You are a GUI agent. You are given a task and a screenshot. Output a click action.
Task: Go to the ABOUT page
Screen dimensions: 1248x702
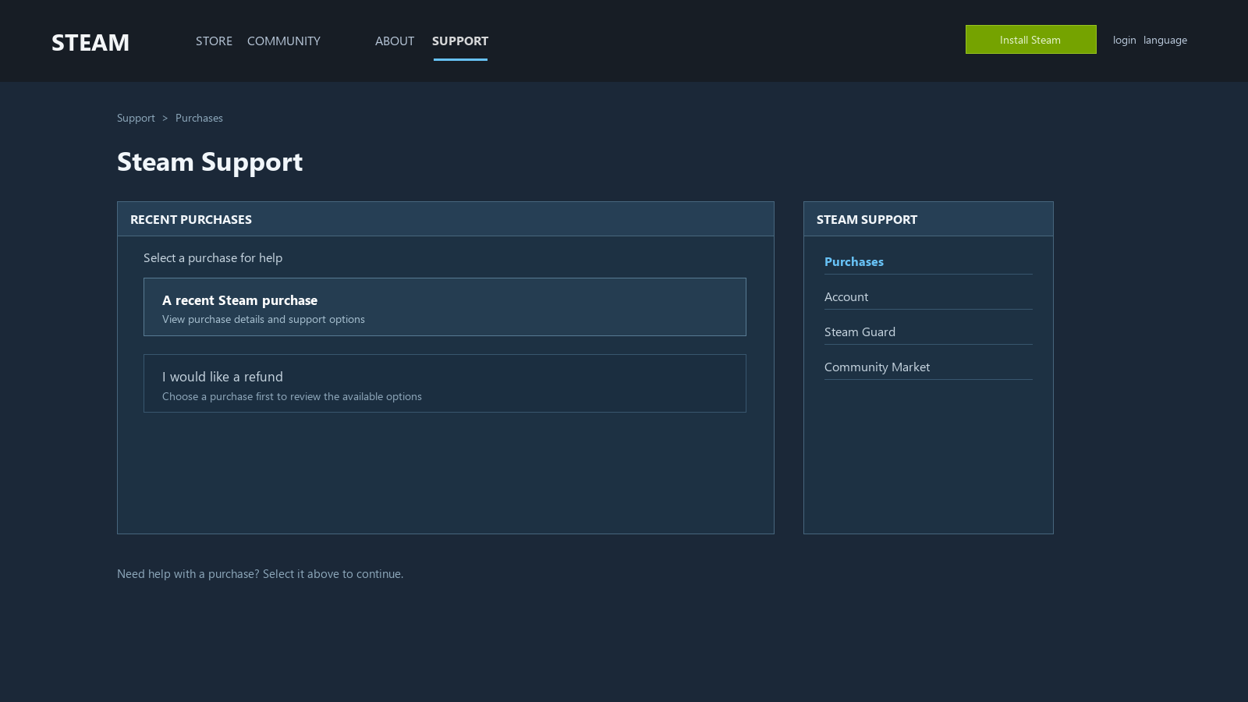point(395,41)
